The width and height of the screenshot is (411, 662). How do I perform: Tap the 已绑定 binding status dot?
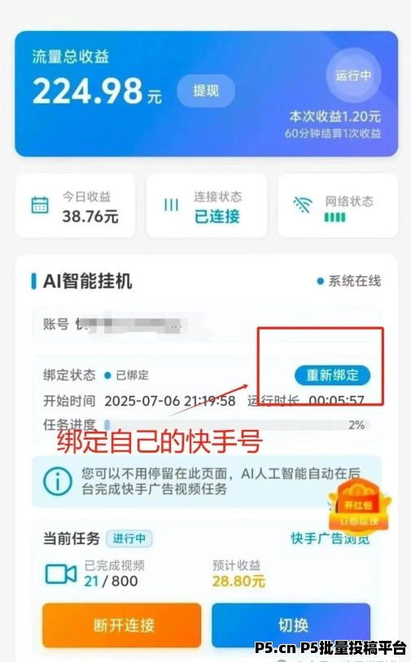tap(107, 375)
